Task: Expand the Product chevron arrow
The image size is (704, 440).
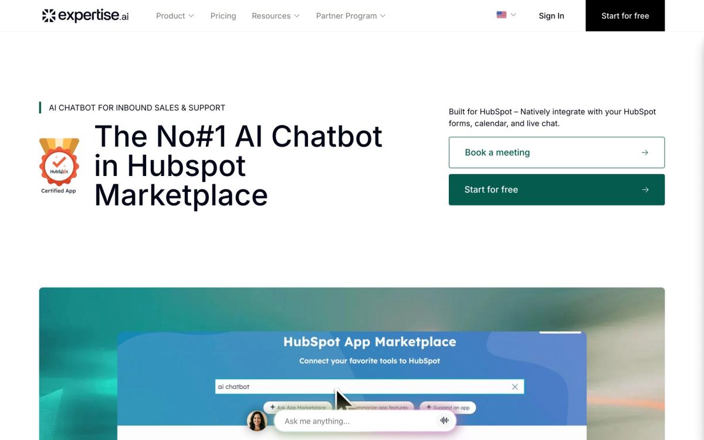Action: [191, 16]
